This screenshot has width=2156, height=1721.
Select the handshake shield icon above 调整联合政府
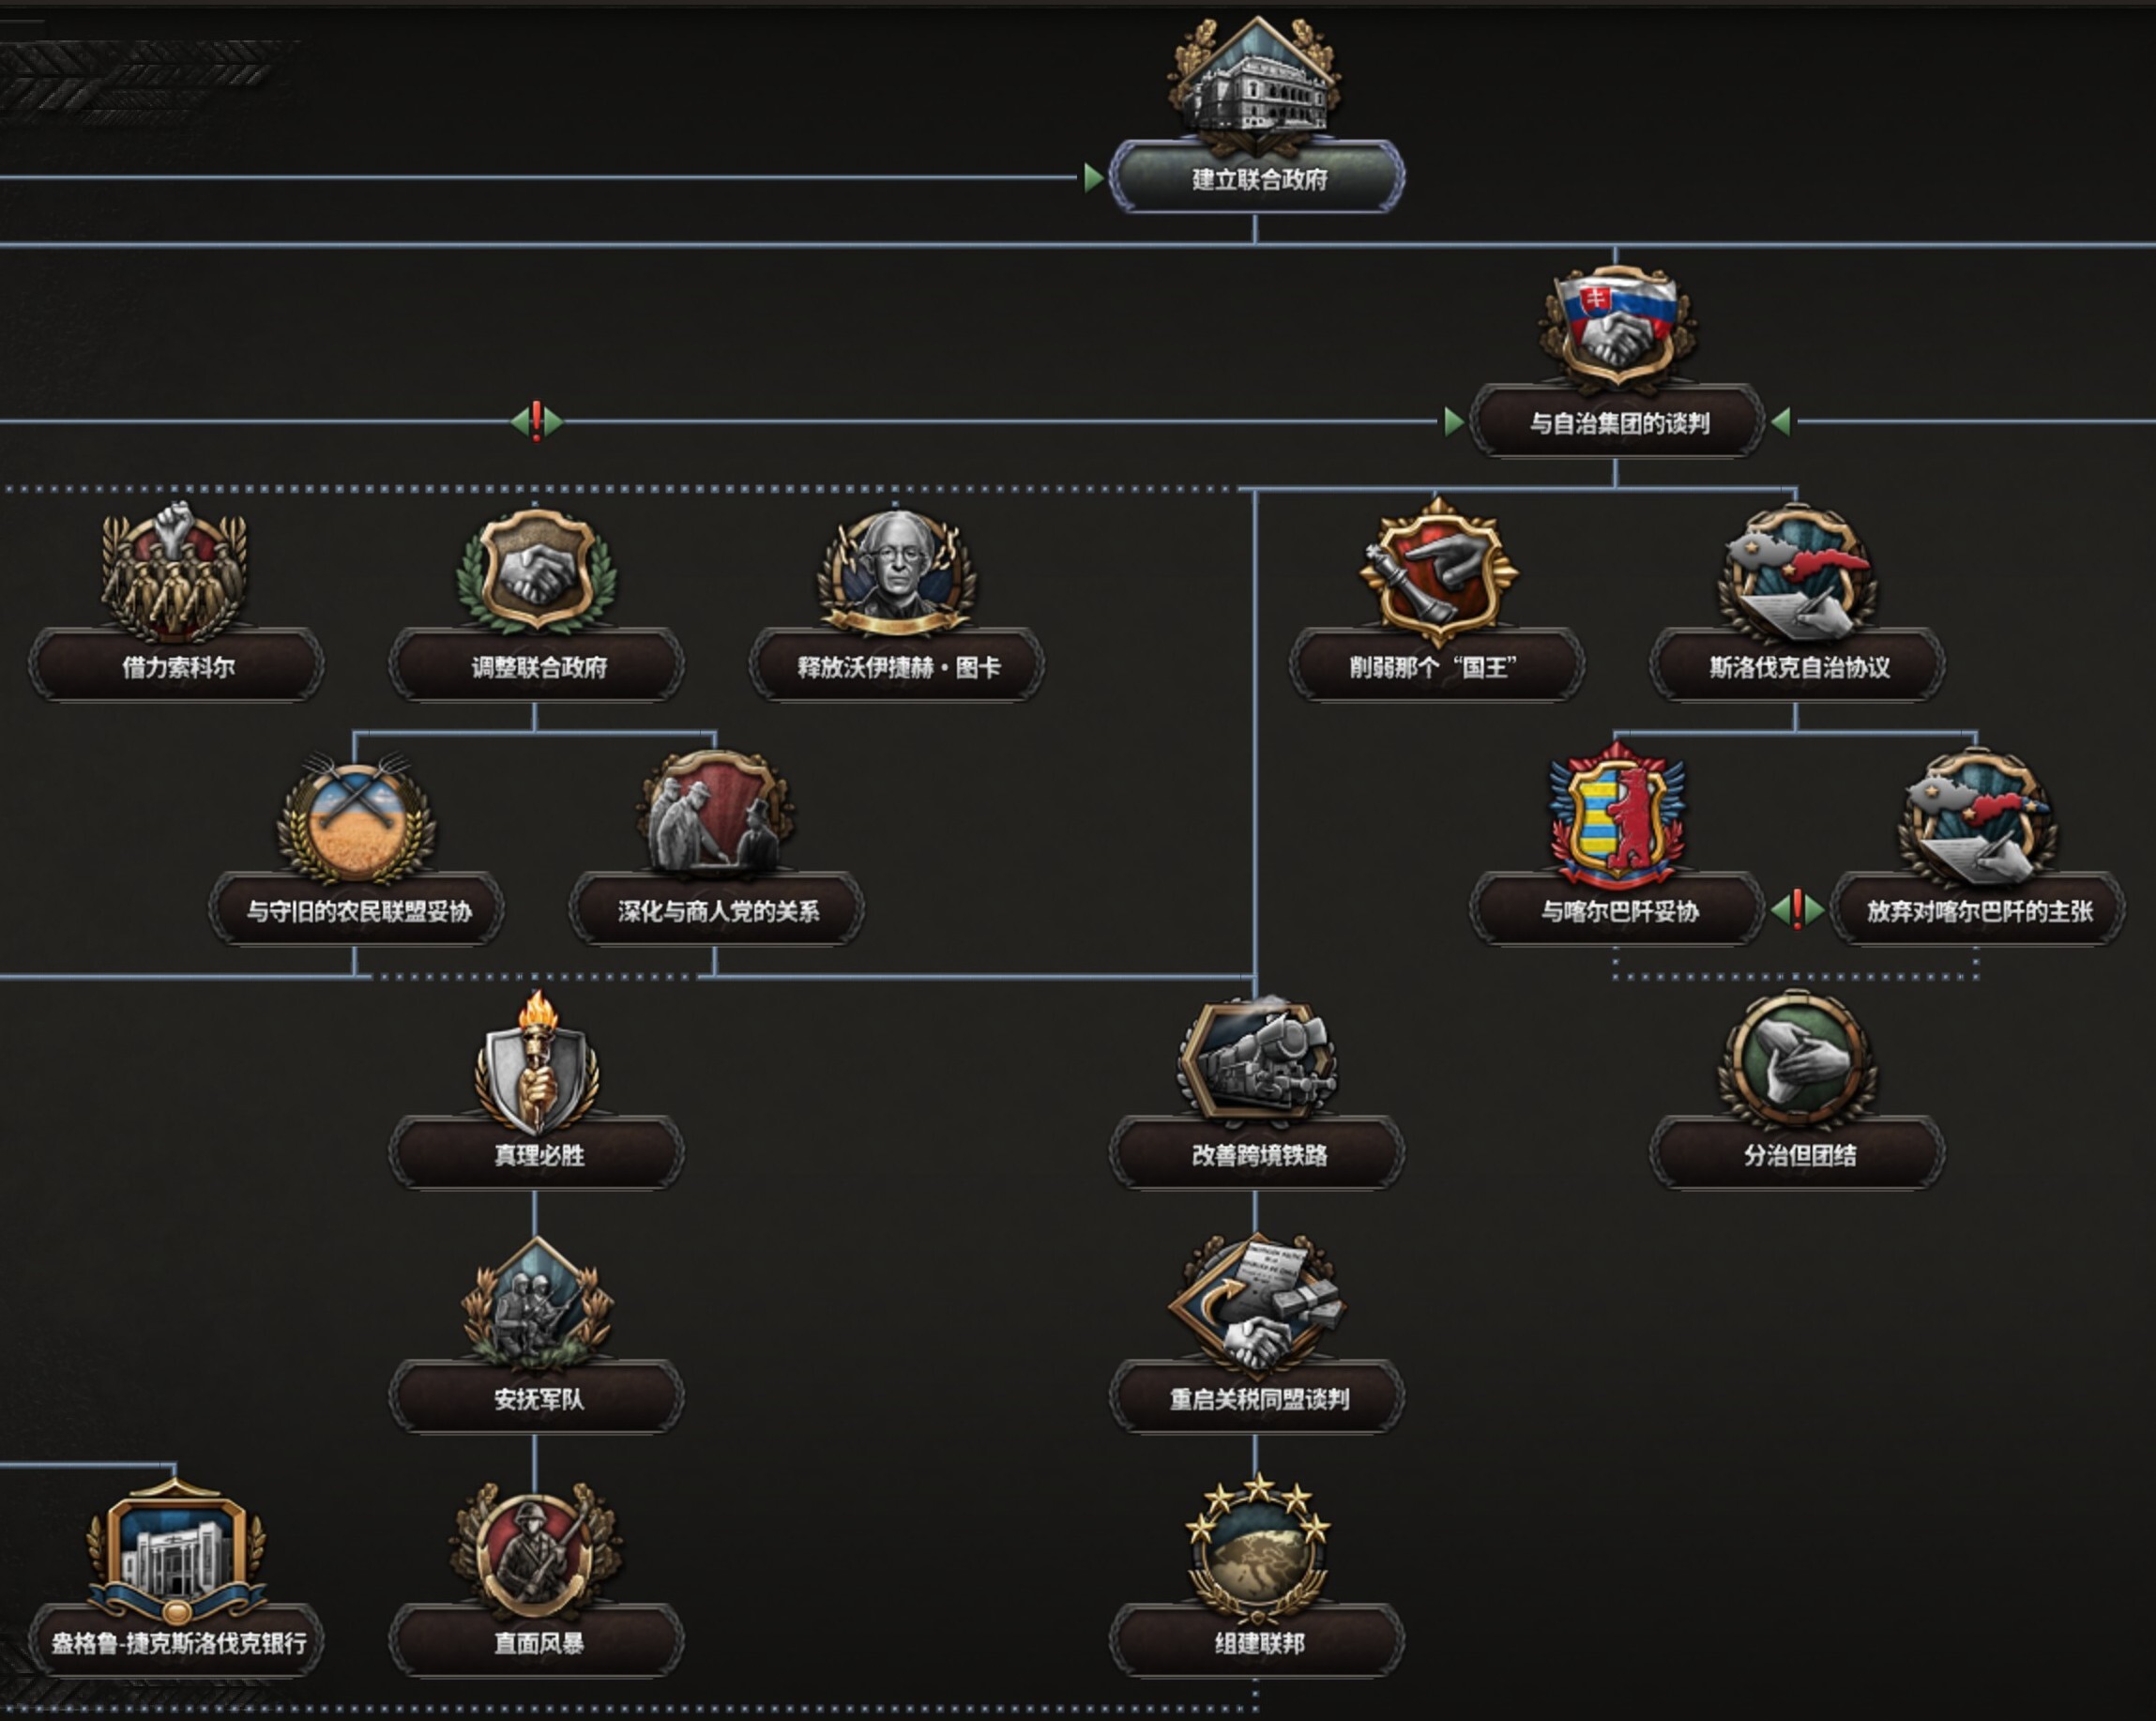(536, 570)
